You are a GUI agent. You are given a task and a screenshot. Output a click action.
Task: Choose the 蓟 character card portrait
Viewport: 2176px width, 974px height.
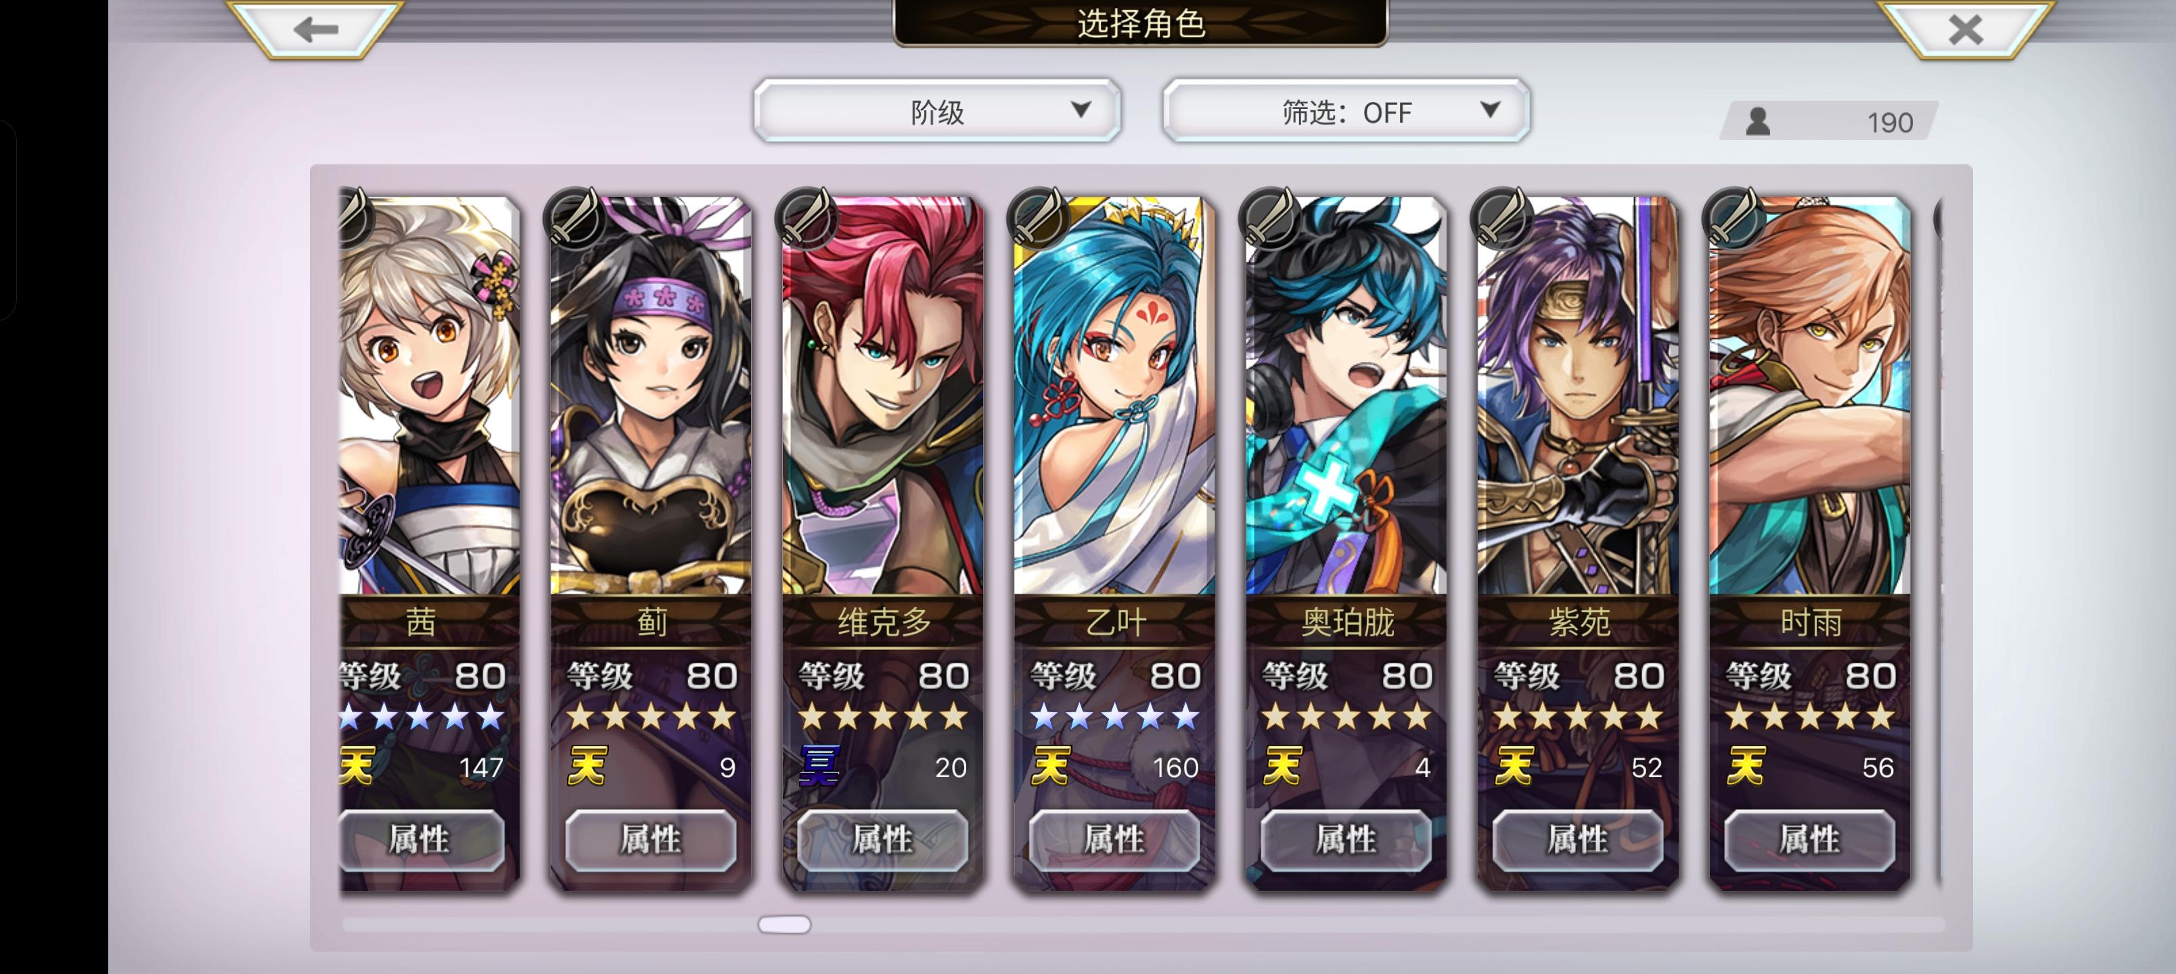(650, 395)
